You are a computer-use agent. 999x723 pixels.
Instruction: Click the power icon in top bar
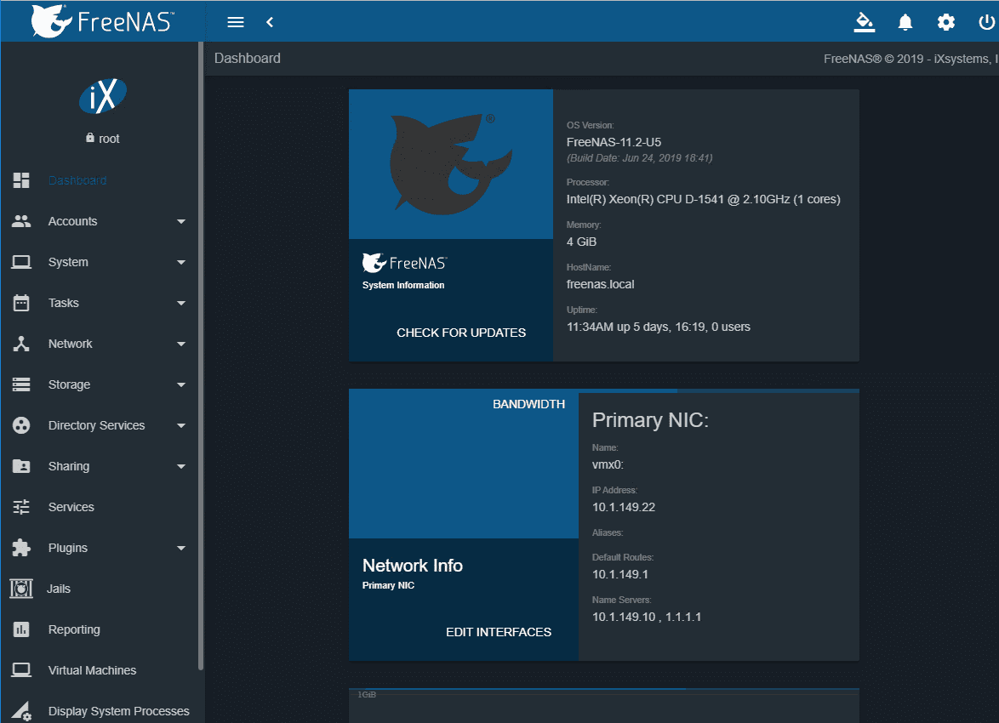pos(986,22)
